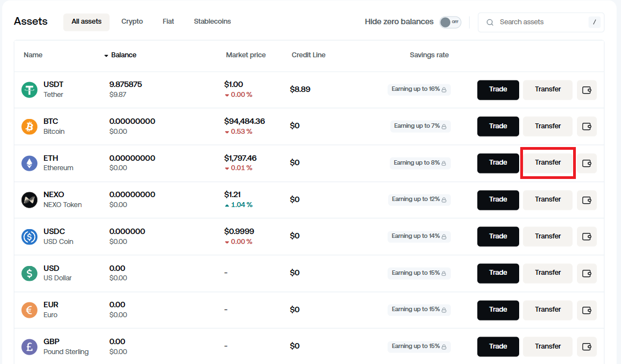The width and height of the screenshot is (621, 364).
Task: Click Transfer for US Dollar
Action: (548, 273)
